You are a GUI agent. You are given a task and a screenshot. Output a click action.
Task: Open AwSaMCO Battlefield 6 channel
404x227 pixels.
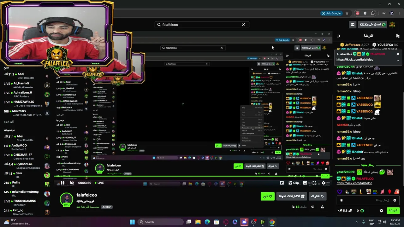pyautogui.click(x=27, y=147)
